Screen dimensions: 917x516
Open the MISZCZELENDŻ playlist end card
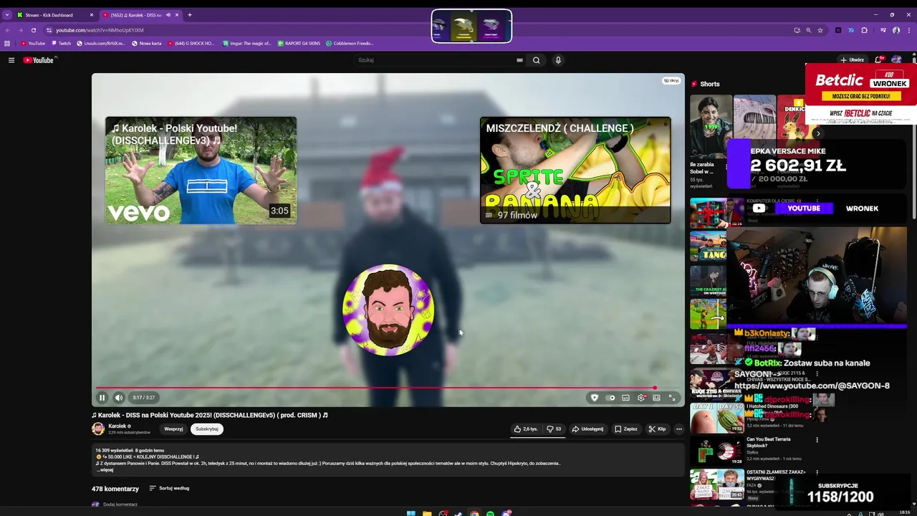click(575, 171)
